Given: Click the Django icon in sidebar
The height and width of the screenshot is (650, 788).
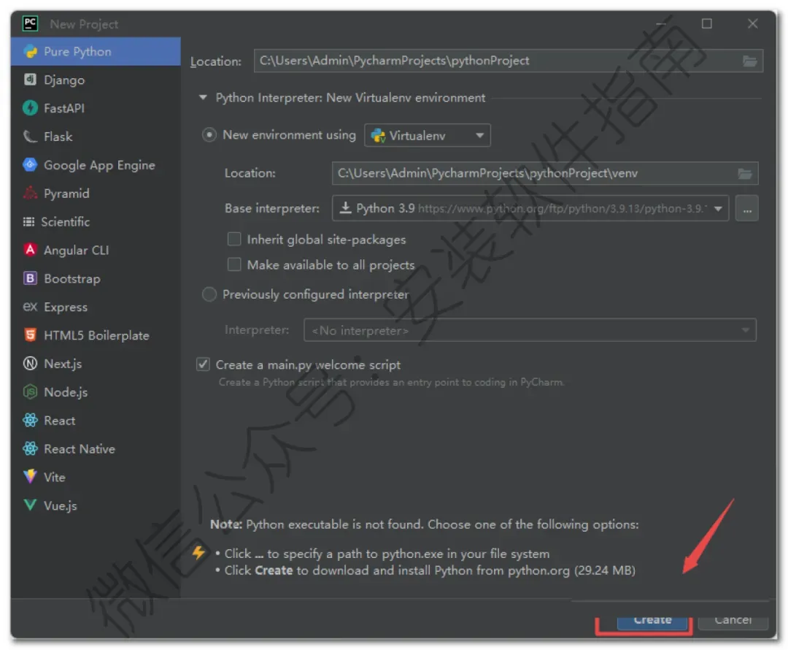Looking at the screenshot, I should coord(31,80).
